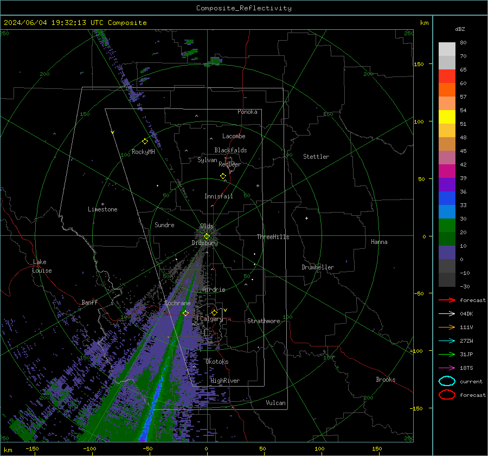Click the Composite_Reflectivity title
Image resolution: width=488 pixels, height=456 pixels.
(244, 8)
